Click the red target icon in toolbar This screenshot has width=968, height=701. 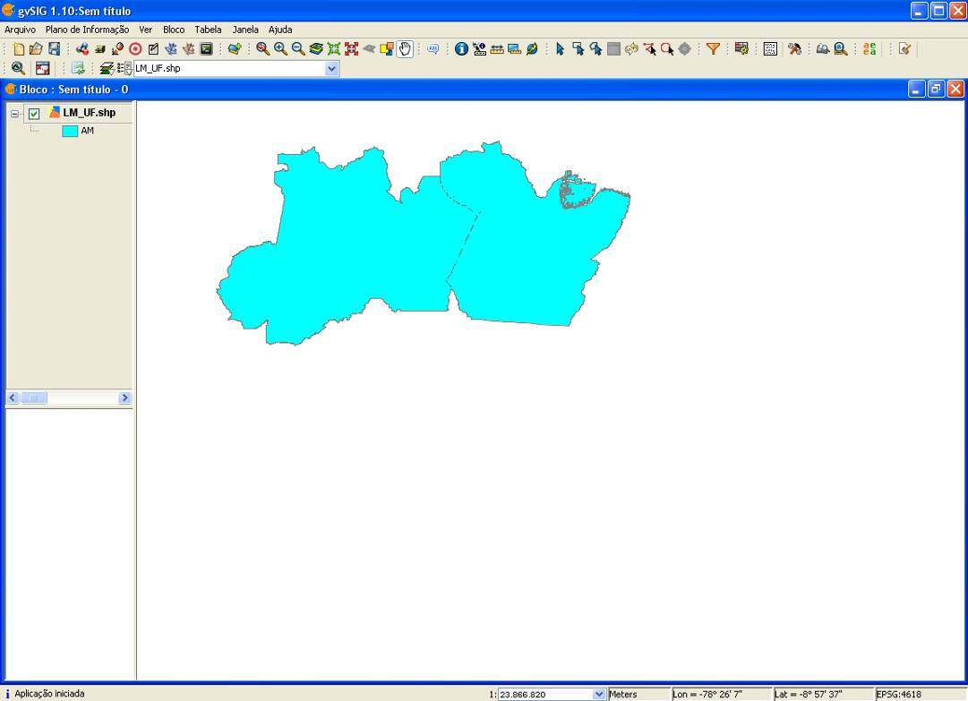click(136, 48)
